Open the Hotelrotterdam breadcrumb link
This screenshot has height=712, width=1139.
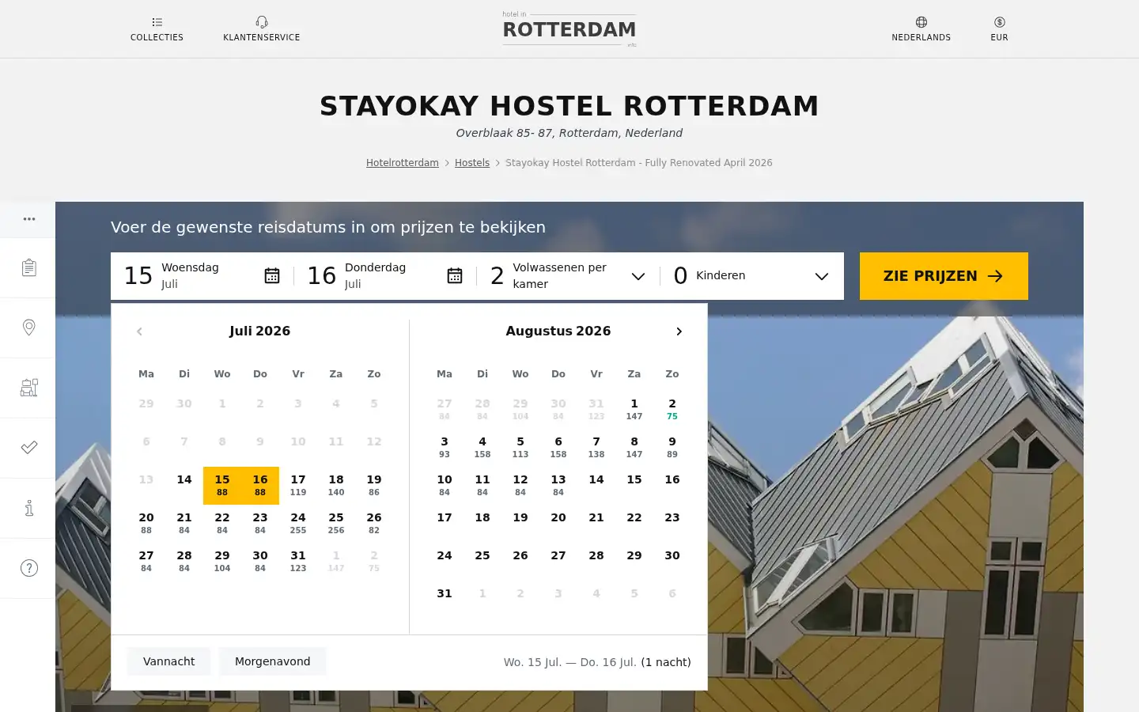pyautogui.click(x=402, y=163)
